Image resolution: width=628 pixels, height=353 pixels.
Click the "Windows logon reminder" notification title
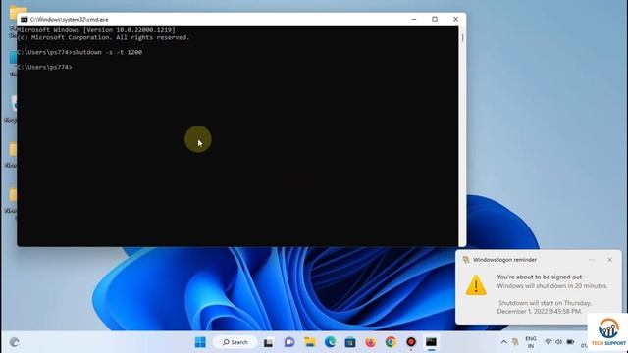504,260
